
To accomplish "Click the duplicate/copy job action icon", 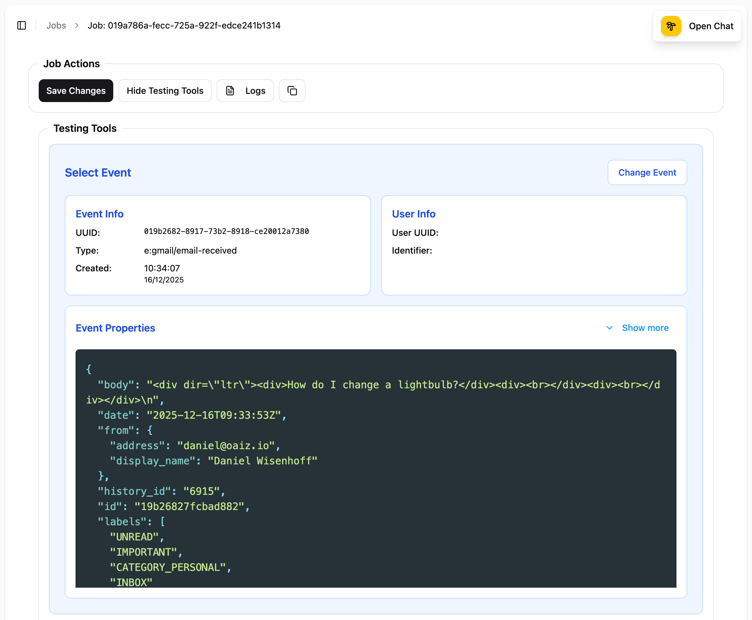I will (292, 91).
